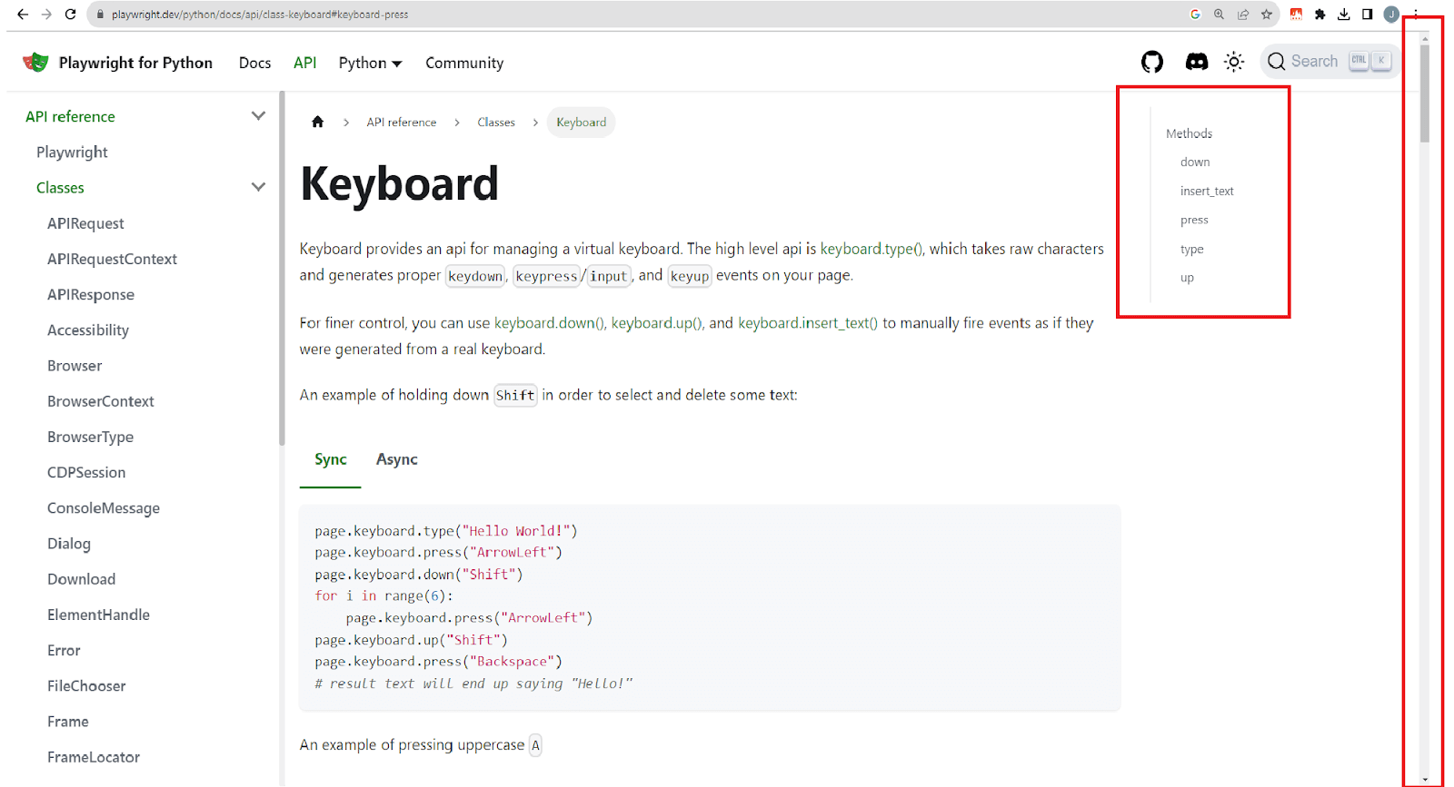
Task: Click the browser address bar URL
Action: 260,15
